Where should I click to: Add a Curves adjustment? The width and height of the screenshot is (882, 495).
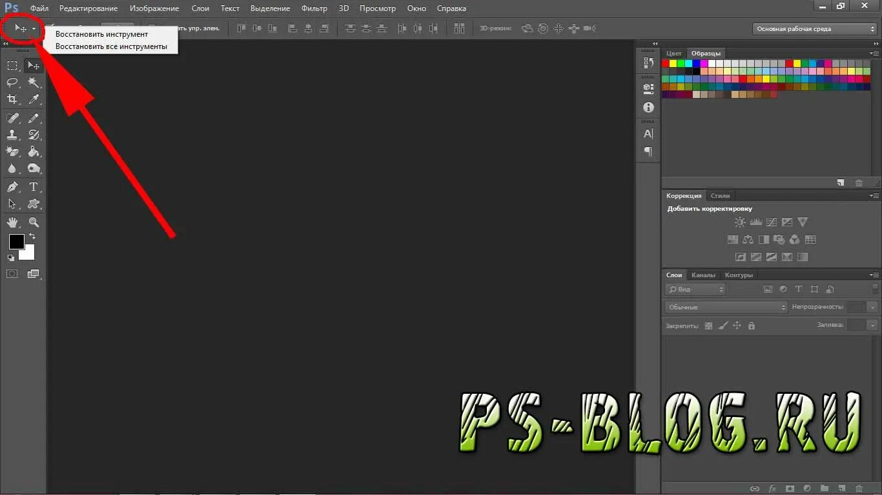pyautogui.click(x=771, y=222)
